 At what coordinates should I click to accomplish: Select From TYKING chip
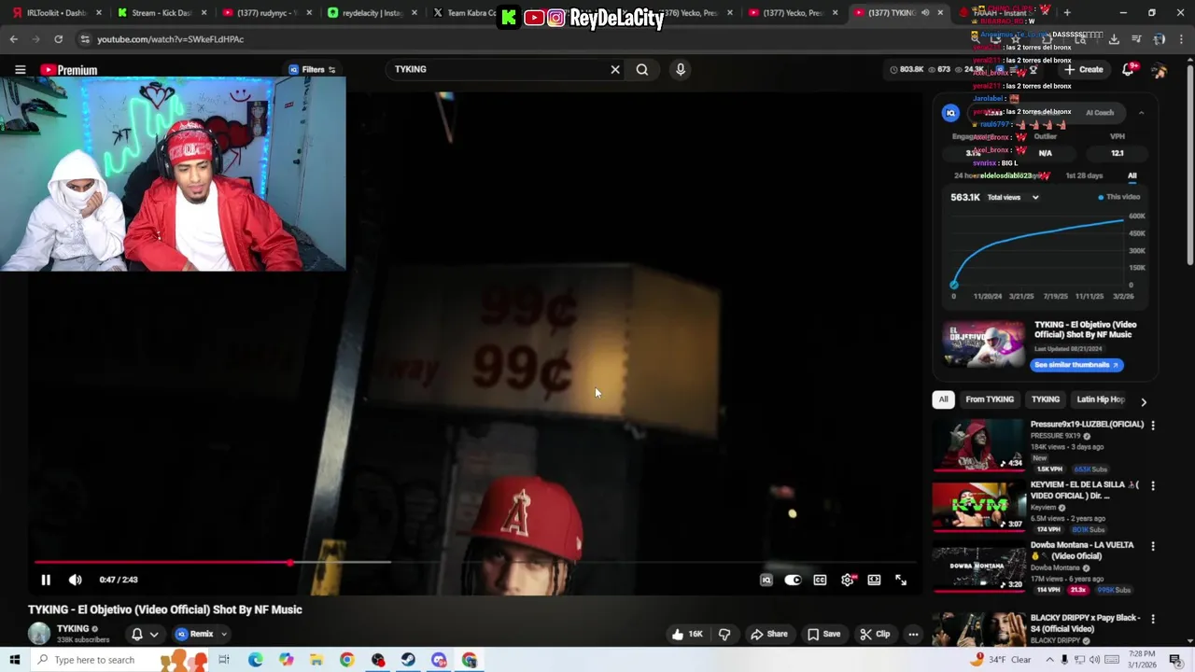point(990,399)
